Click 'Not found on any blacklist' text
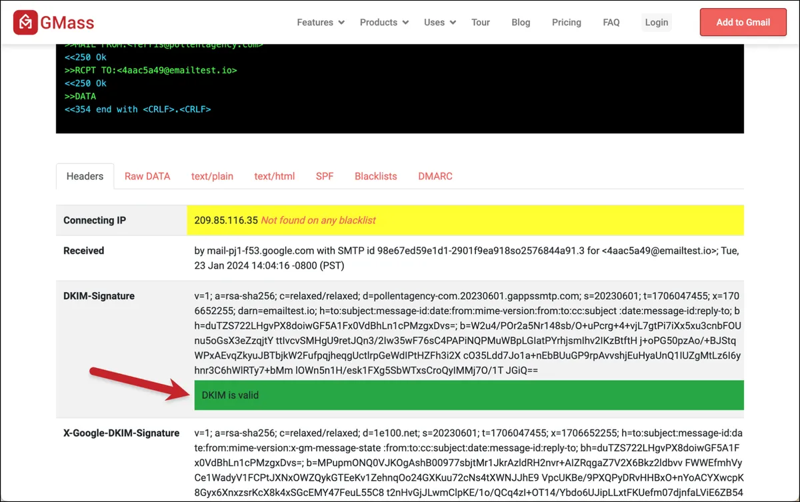Viewport: 800px width, 502px height. [x=319, y=220]
